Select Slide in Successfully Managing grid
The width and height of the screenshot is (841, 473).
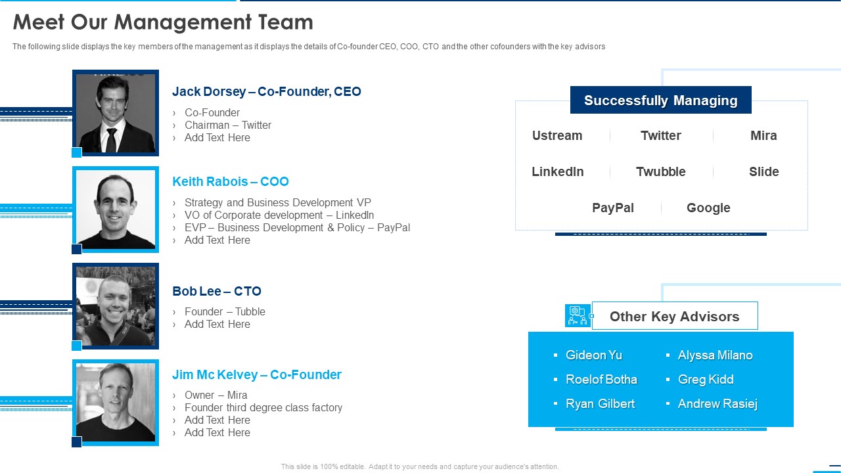pyautogui.click(x=764, y=171)
